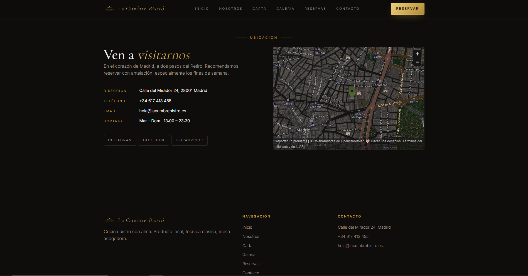This screenshot has width=528, height=276.
Task: Open Contacto in the top navigation
Action: (x=348, y=9)
